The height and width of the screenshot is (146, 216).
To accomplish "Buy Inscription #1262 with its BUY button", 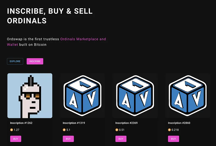I will coord(16,139).
